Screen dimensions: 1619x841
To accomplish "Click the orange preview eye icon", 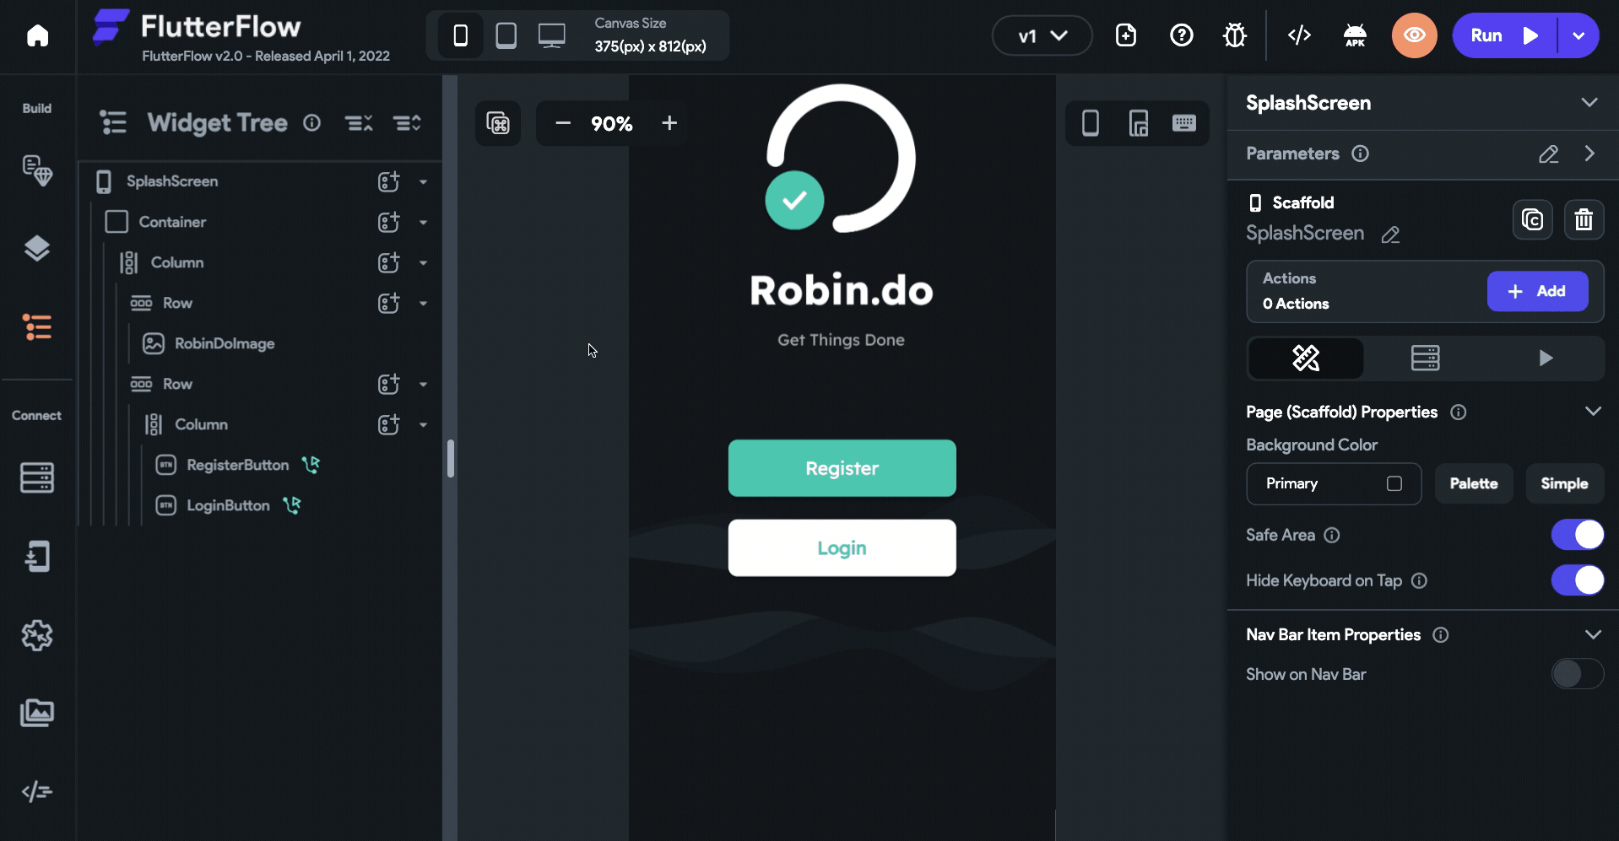I will point(1414,35).
